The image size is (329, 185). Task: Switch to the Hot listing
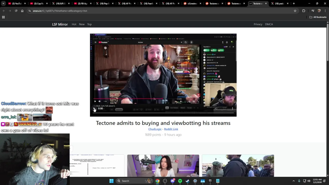pos(74,24)
